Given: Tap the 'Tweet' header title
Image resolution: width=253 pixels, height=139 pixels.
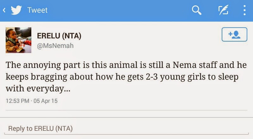Looking at the screenshot, I should tap(37, 10).
